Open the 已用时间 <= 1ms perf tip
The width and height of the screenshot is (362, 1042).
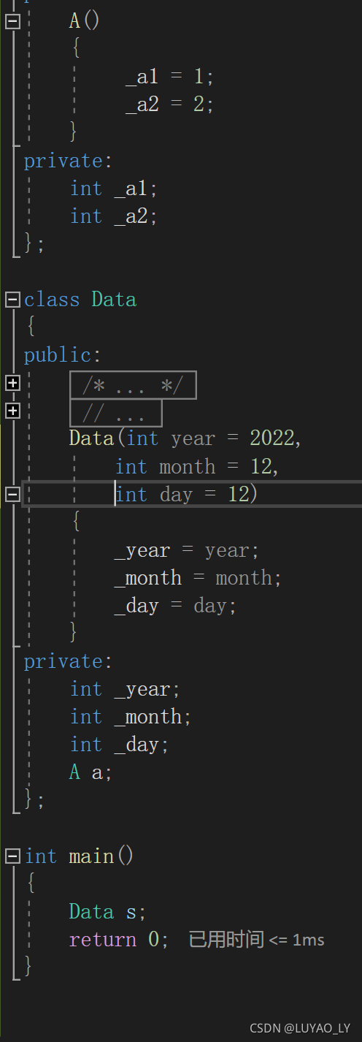(x=256, y=940)
